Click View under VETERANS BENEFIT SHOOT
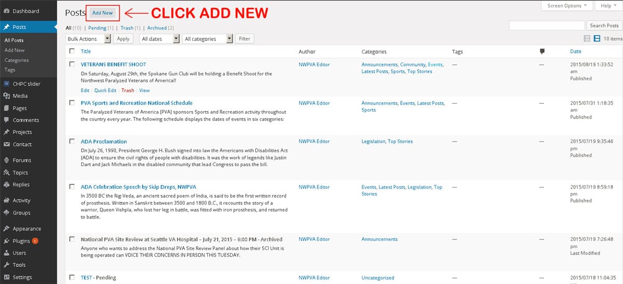Image resolution: width=623 pixels, height=284 pixels. (144, 90)
